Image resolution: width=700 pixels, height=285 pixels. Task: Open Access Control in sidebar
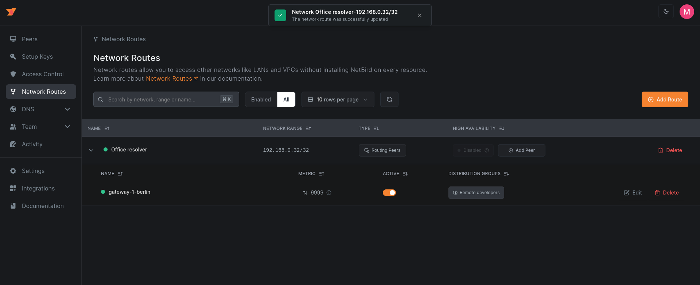42,74
